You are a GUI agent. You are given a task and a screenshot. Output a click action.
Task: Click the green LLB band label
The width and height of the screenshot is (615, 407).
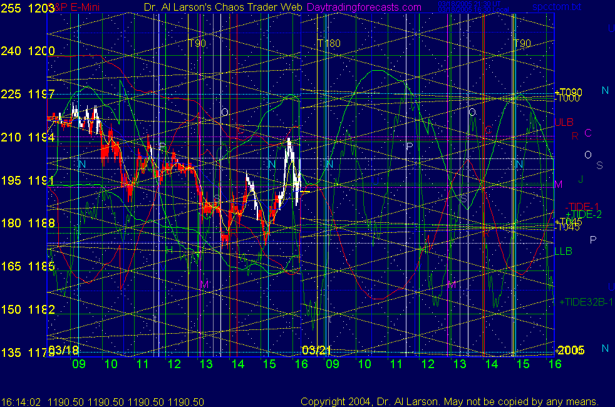pos(563,251)
